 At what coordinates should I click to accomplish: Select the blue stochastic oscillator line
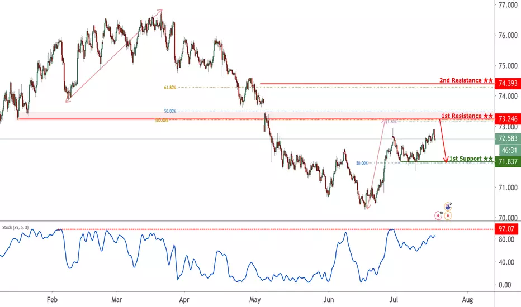217,256
